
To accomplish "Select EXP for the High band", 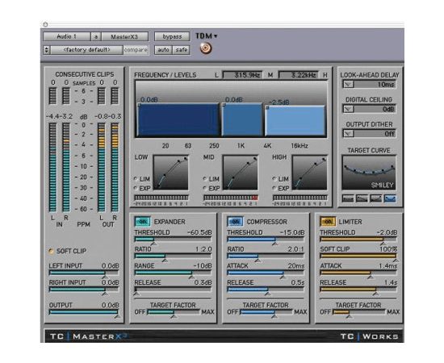I will click(x=274, y=188).
